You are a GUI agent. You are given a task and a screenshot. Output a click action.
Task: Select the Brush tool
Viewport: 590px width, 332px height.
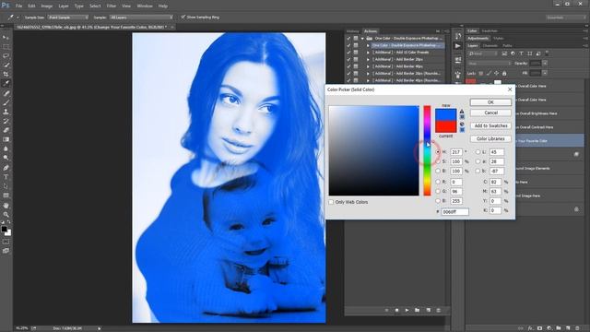[x=6, y=102]
